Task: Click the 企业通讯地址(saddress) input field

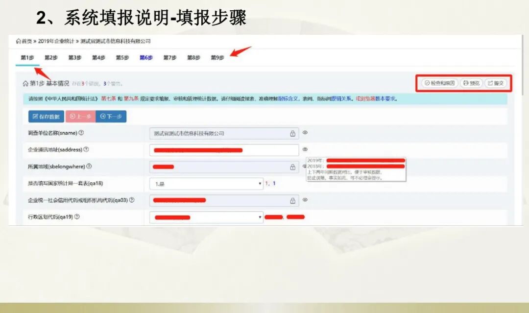Action: (224, 150)
